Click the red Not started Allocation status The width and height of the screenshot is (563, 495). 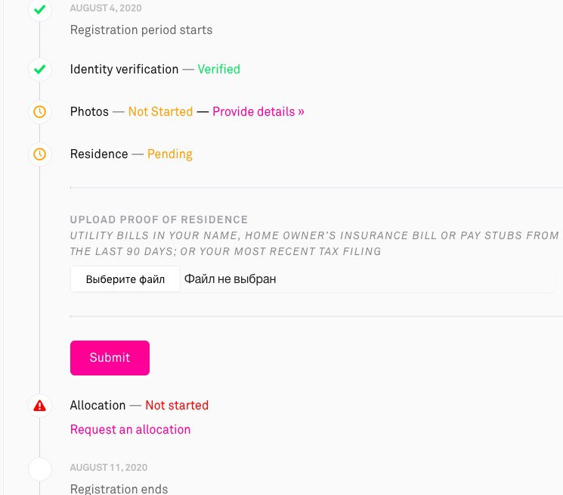click(x=177, y=406)
